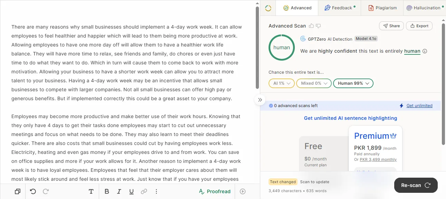This screenshot has width=446, height=199.
Task: Collapse the results panel with double chevron
Action: (260, 100)
